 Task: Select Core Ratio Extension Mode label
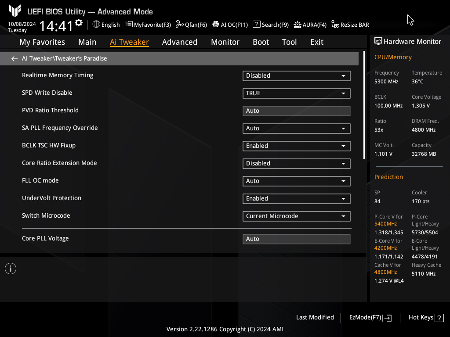[x=59, y=163]
